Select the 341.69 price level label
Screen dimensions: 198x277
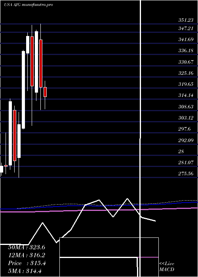point(186,40)
